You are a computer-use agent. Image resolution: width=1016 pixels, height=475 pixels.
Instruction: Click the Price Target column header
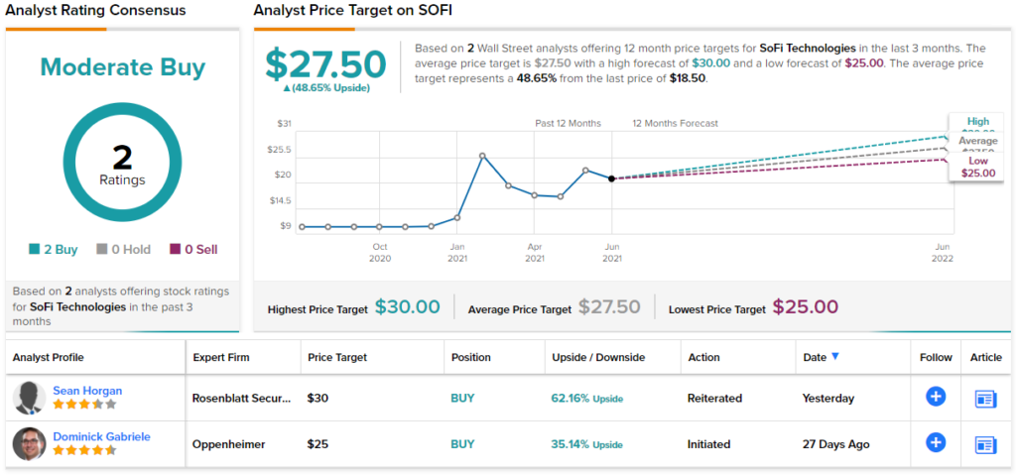coord(337,357)
